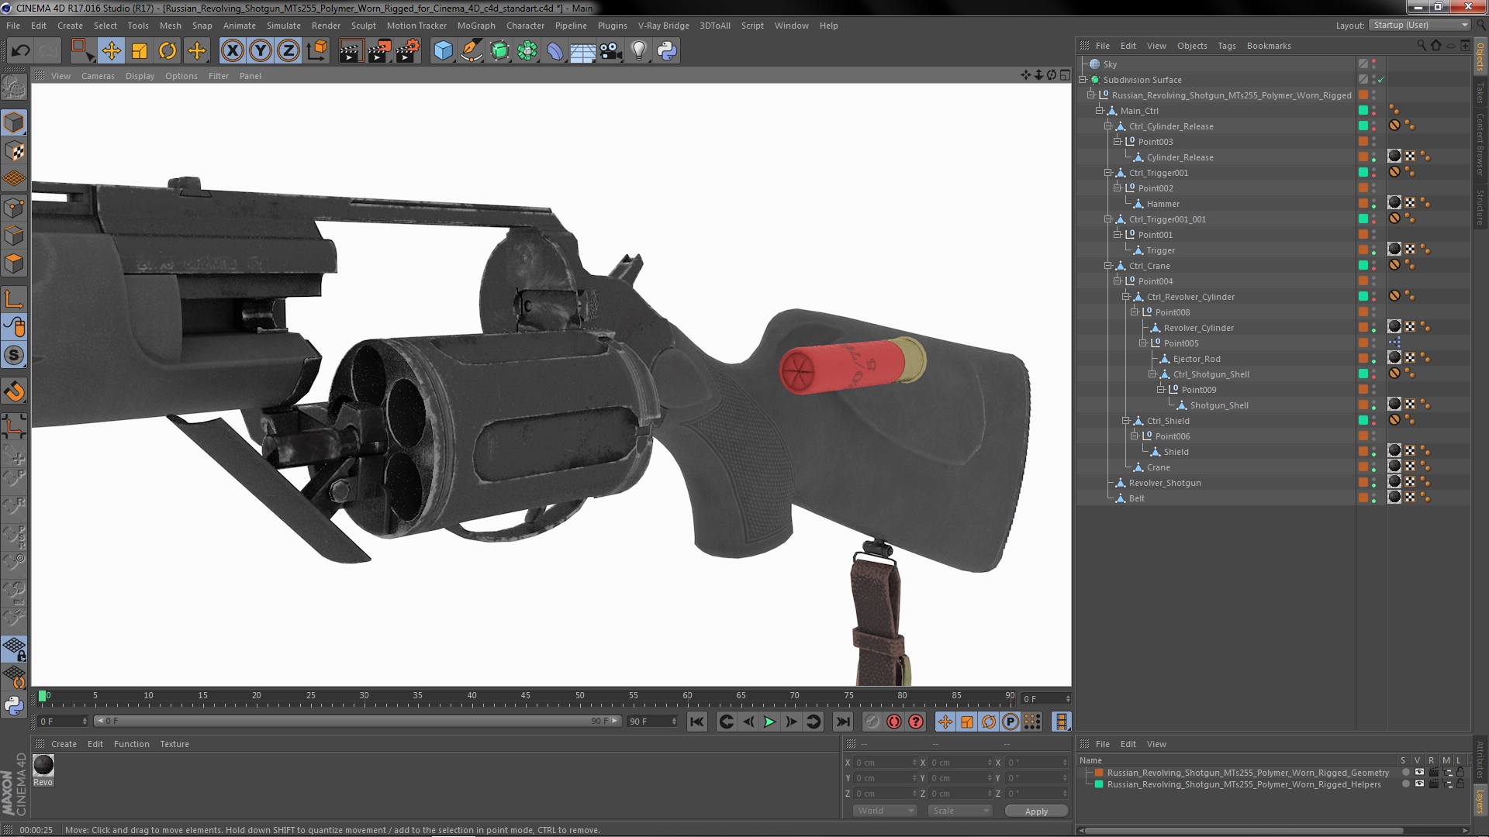Viewport: 1489px width, 837px height.
Task: Toggle Enable Snap S icon
Action: pos(14,355)
